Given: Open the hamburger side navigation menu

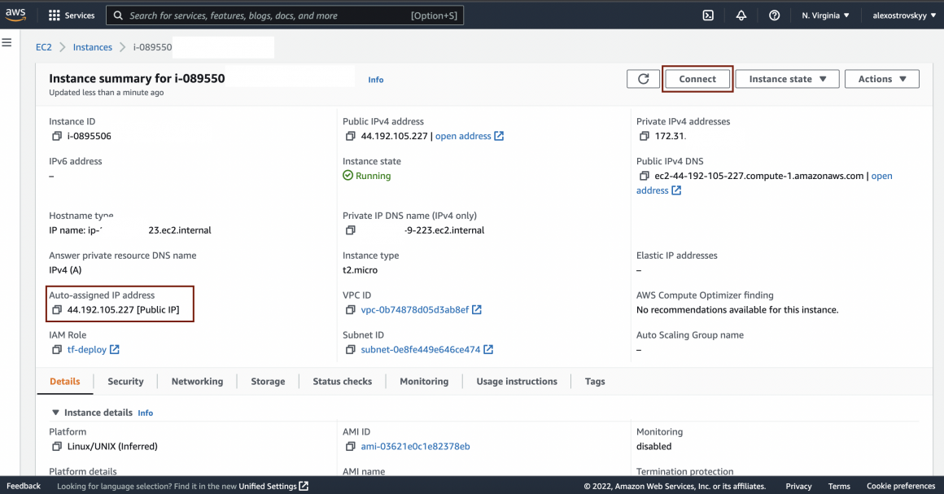Looking at the screenshot, I should pos(7,43).
